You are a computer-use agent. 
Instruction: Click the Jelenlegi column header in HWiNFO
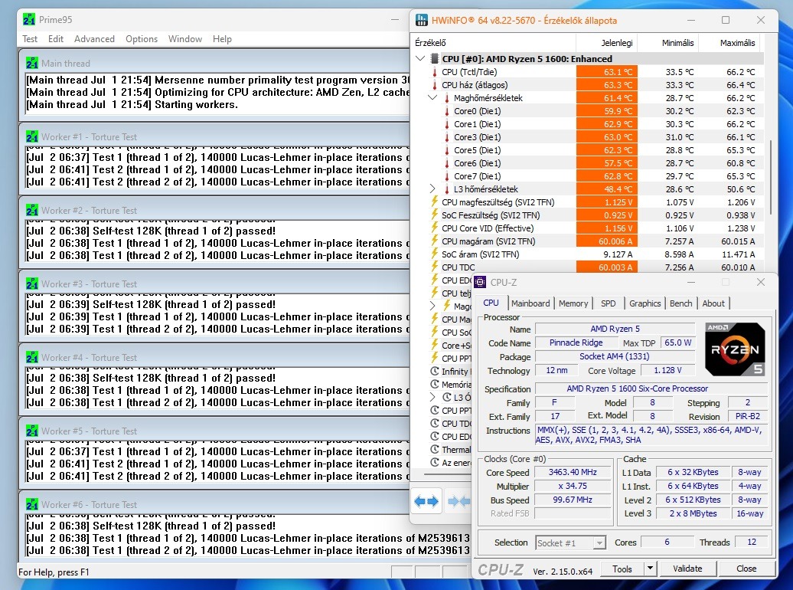607,43
